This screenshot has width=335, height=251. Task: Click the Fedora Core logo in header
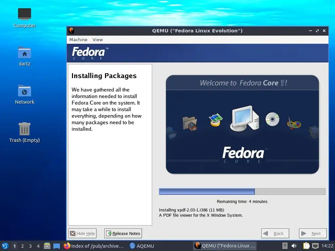(90, 53)
